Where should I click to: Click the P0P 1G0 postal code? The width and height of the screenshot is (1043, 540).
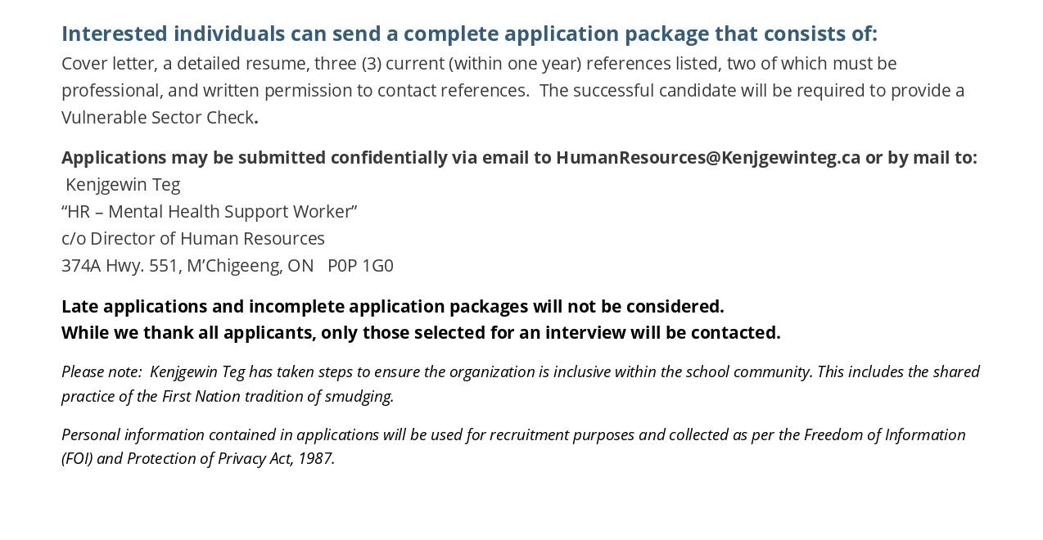click(x=360, y=265)
